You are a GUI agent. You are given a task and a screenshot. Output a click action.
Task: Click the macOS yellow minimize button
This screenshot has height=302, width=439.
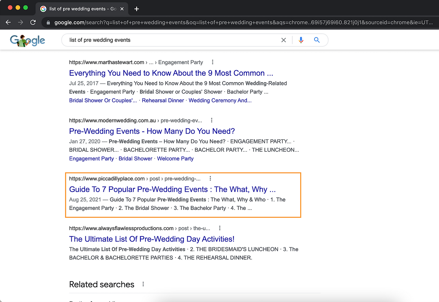(18, 8)
